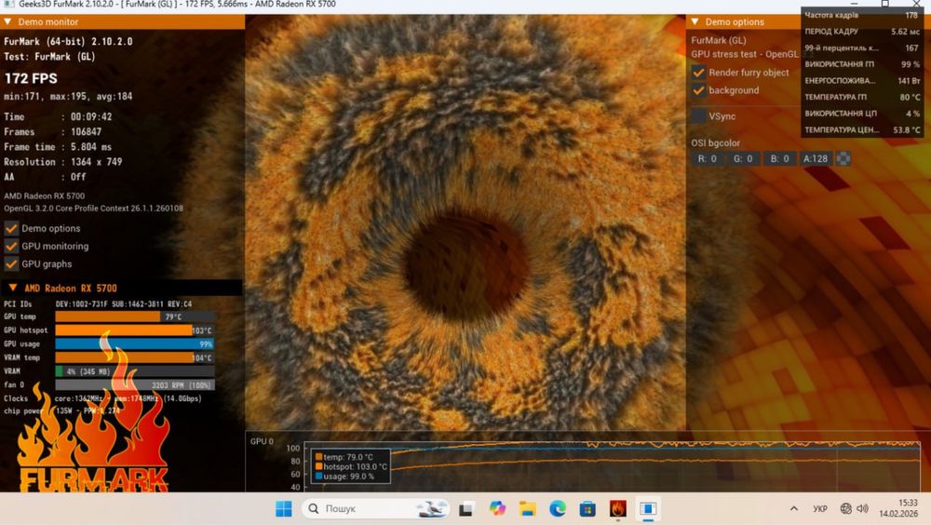Screen dimensions: 931x525
Task: Open Microsoft Edge from the taskbar
Action: pos(558,509)
